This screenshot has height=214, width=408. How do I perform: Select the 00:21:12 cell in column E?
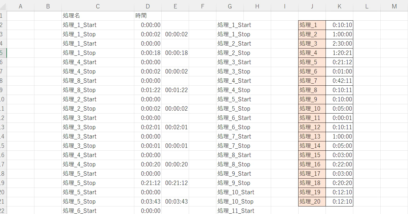point(175,183)
